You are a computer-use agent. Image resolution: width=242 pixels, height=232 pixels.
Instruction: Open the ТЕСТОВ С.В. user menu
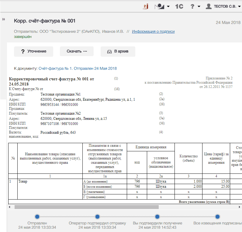coord(225,6)
